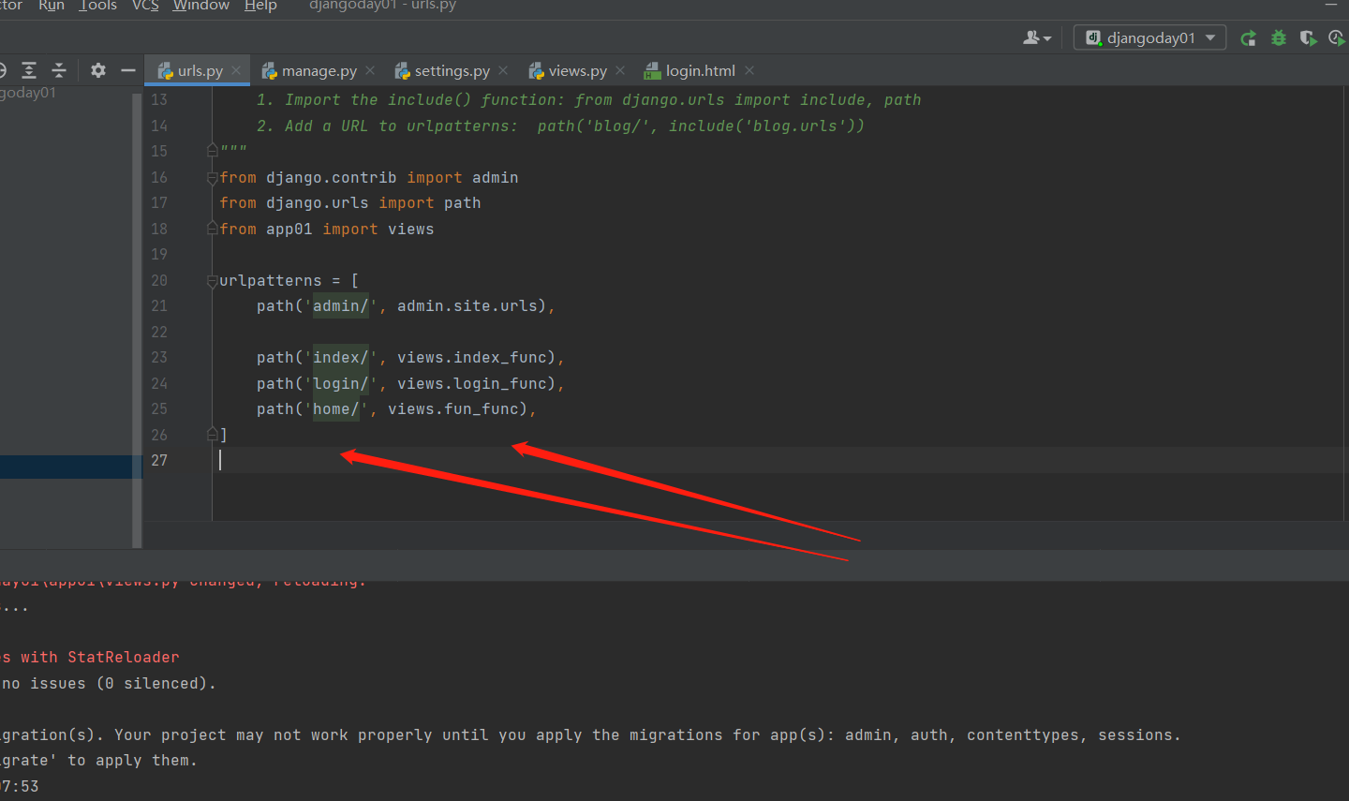Toggle the fold marker at line 18
This screenshot has width=1349, height=801.
213,229
